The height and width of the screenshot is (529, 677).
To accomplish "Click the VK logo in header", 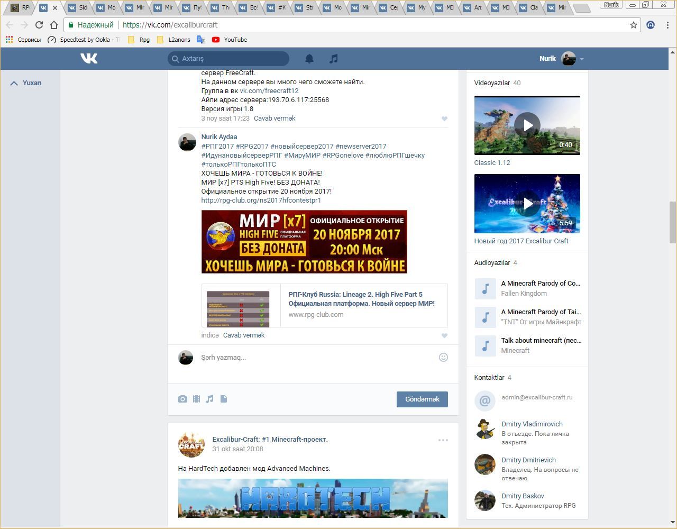I will [89, 58].
